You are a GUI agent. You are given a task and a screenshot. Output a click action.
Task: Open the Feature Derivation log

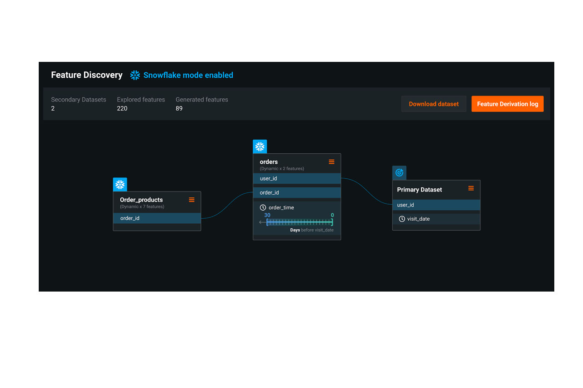[x=507, y=104]
